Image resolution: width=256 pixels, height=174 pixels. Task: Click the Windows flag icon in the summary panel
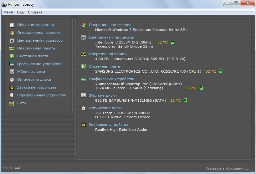[84, 25]
